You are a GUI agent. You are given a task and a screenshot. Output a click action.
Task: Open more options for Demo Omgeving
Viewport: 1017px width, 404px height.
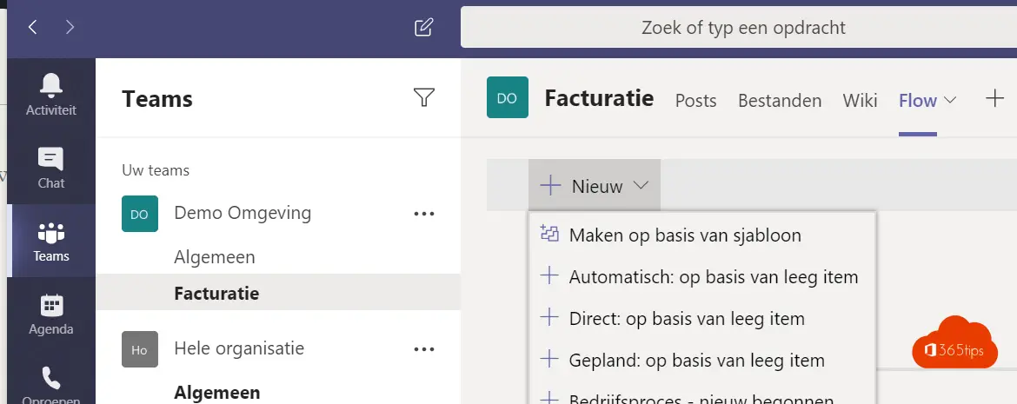point(424,214)
